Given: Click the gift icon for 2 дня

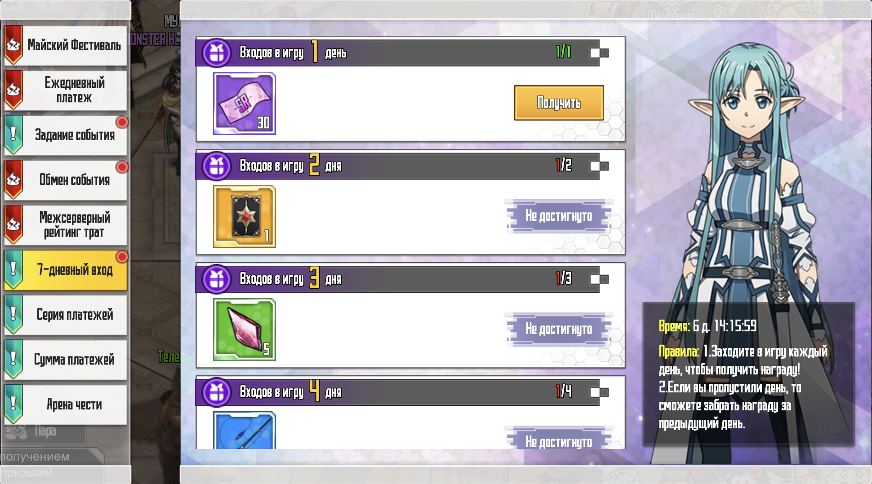Looking at the screenshot, I should [217, 166].
